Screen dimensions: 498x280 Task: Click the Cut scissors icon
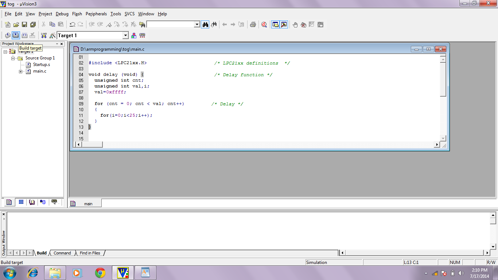tap(43, 24)
